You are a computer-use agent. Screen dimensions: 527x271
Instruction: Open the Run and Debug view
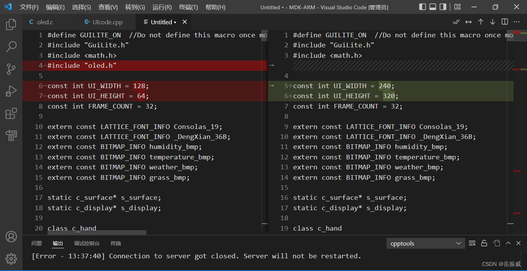pyautogui.click(x=11, y=91)
